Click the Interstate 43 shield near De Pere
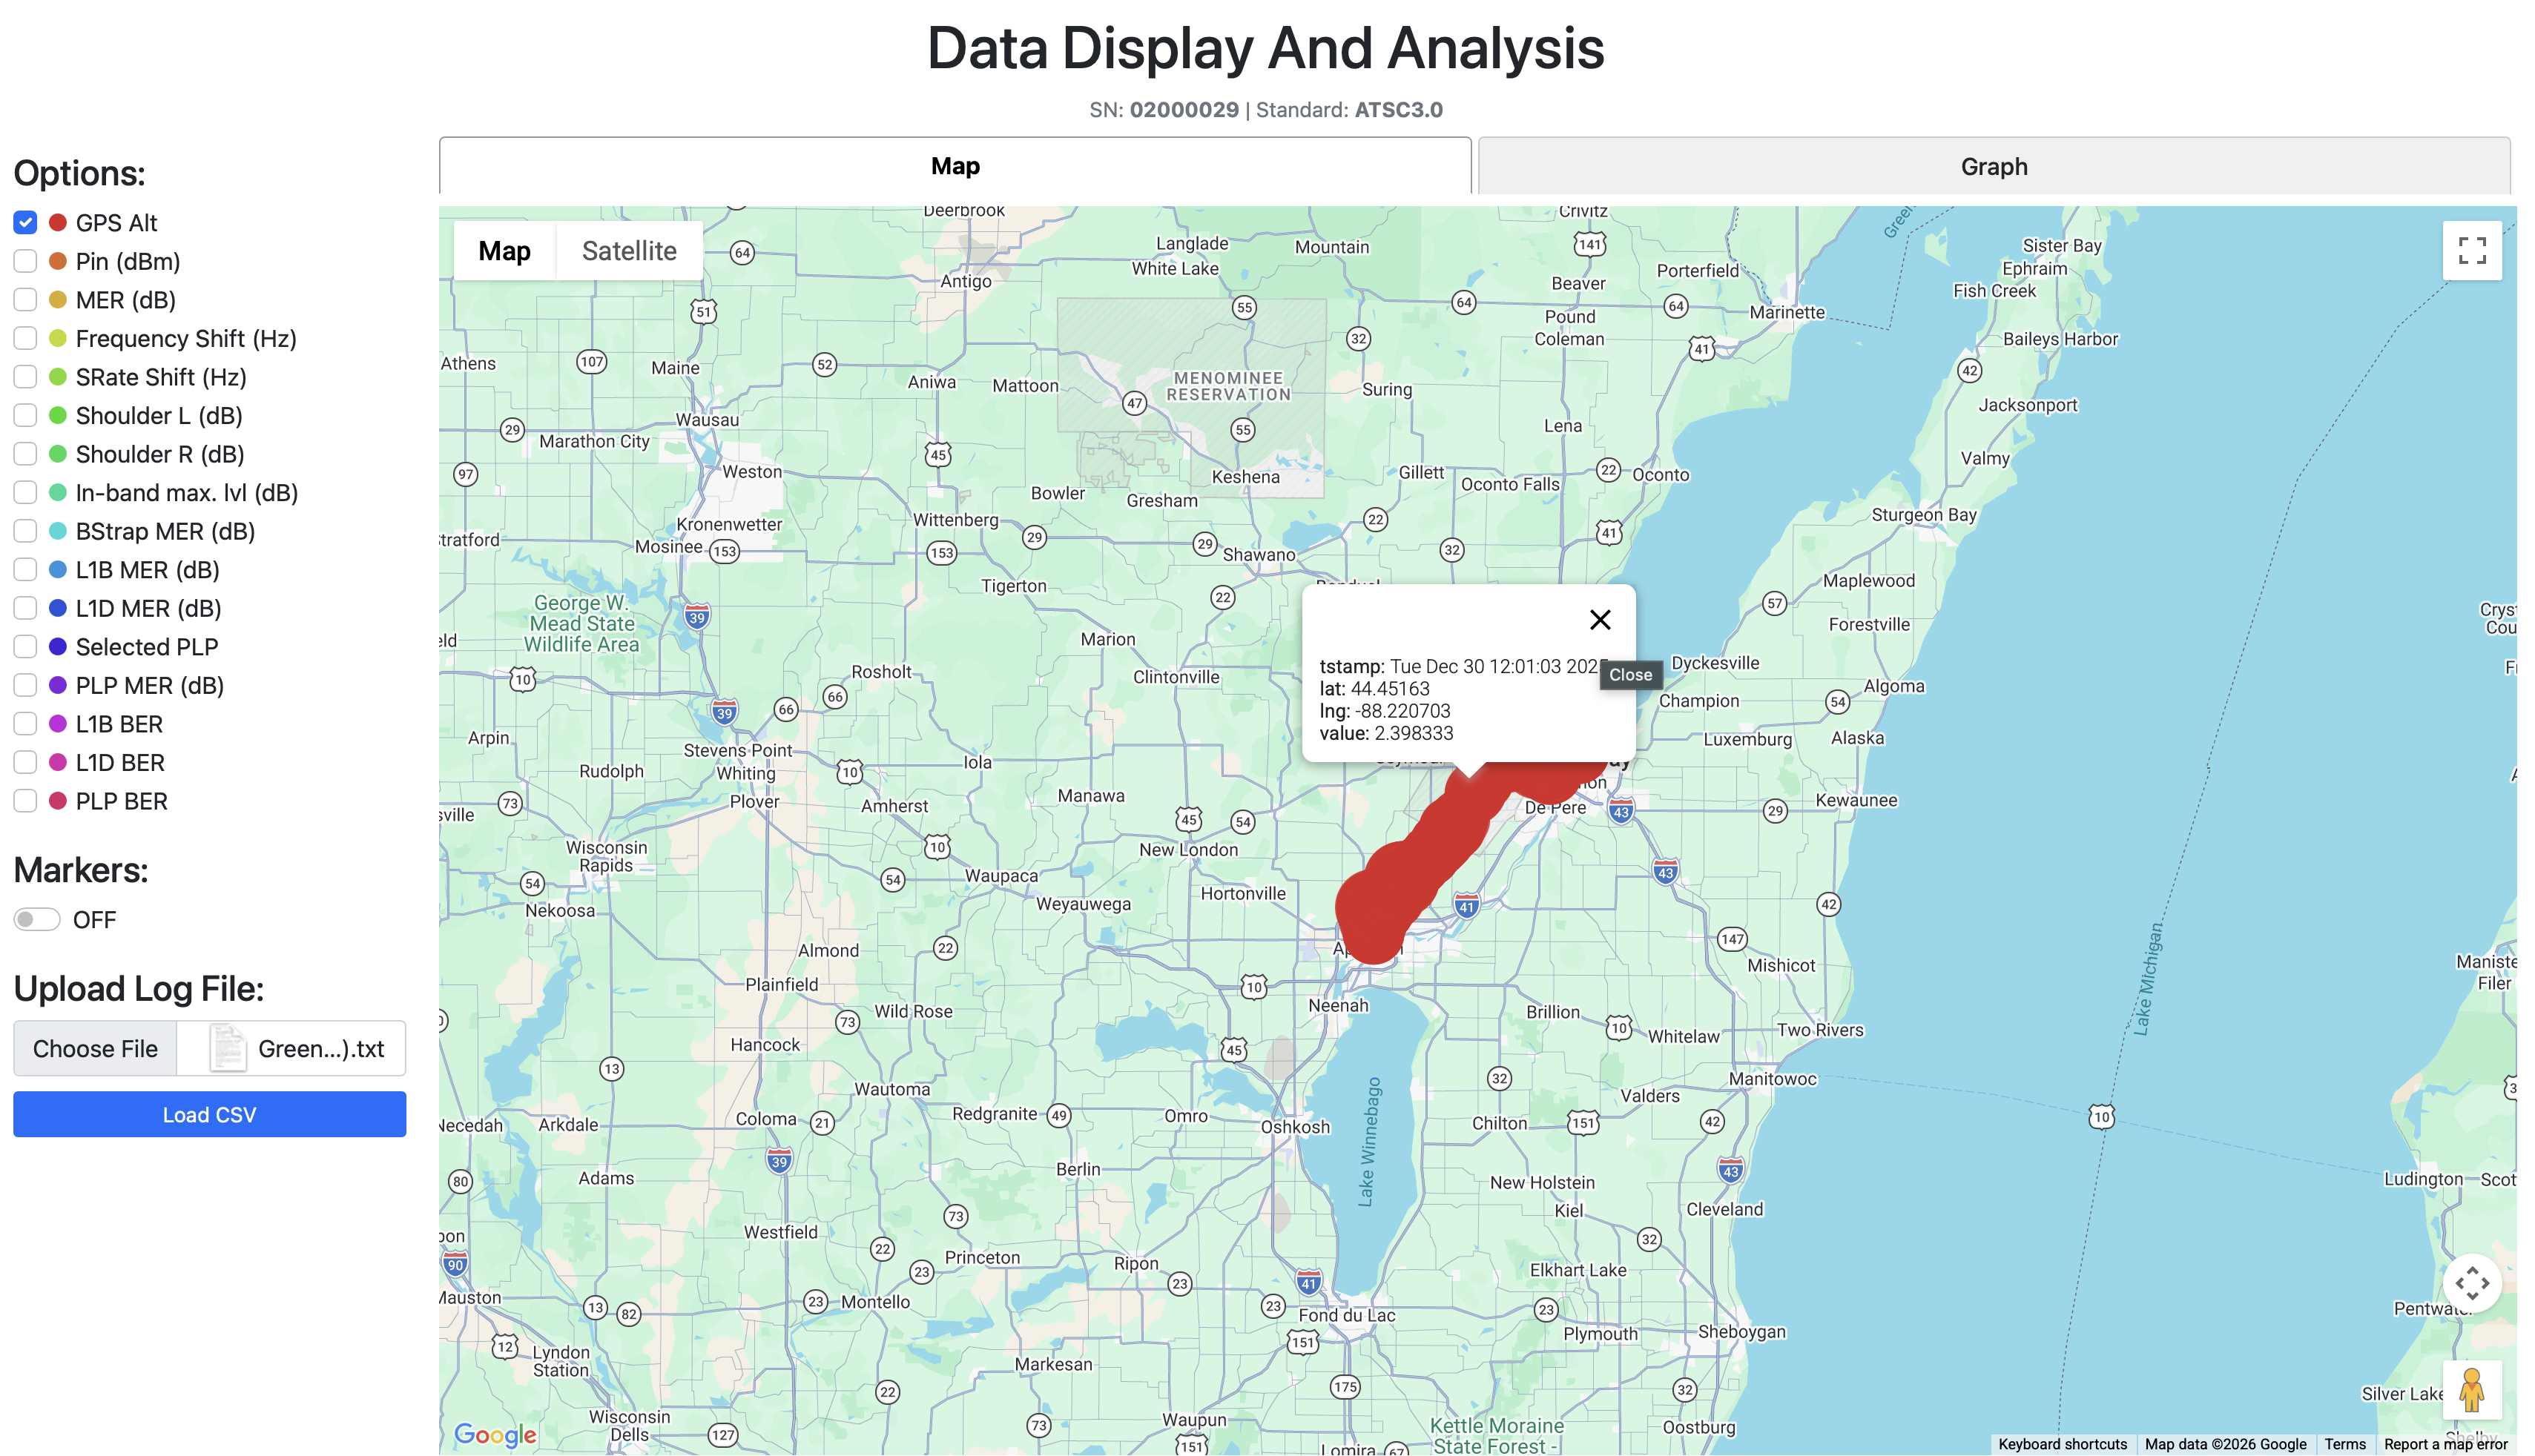The width and height of the screenshot is (2535, 1456). coord(1621,811)
